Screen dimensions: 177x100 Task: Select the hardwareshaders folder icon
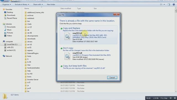pyautogui.click(x=26, y=68)
